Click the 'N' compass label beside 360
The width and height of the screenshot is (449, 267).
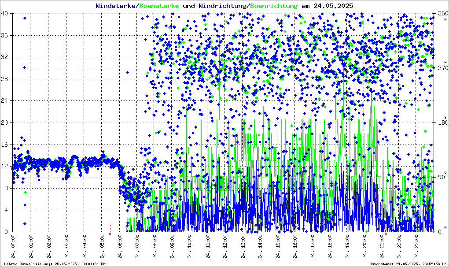tap(445, 19)
